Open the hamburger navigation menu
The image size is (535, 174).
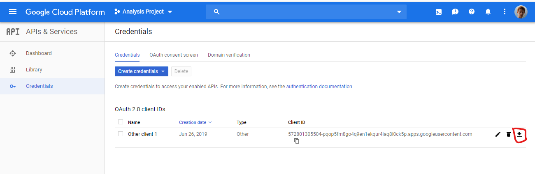(13, 12)
